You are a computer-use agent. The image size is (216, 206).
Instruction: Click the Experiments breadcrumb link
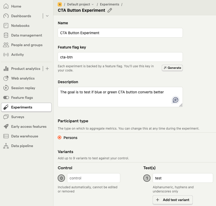coord(110,4)
